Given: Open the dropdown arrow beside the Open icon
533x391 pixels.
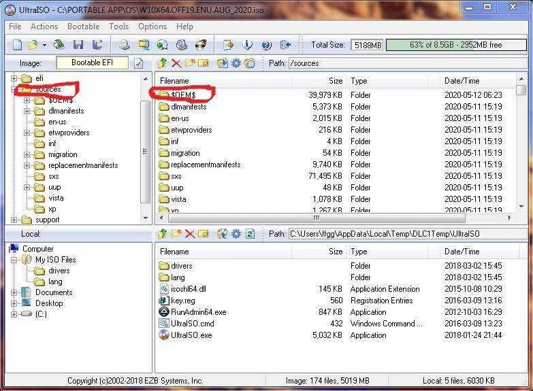Looking at the screenshot, I should (44, 45).
